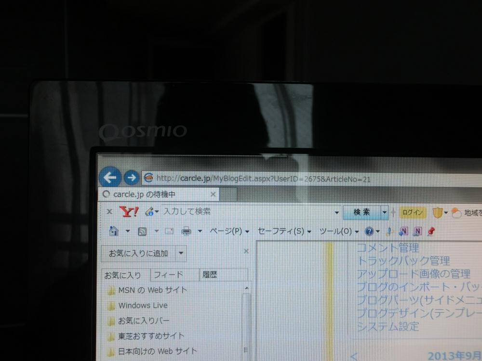Click the favorites list scrollbar thumb
This screenshot has width=482, height=361.
[246, 327]
